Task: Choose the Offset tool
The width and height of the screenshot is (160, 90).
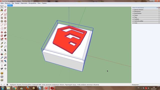Action: tap(5, 39)
